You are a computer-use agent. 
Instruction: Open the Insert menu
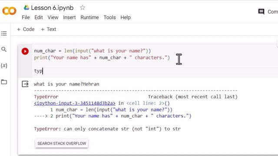point(69,17)
